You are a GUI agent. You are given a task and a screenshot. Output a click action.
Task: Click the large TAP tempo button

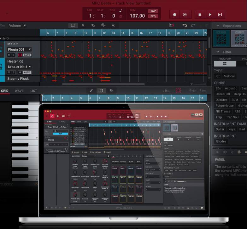click(x=153, y=11)
